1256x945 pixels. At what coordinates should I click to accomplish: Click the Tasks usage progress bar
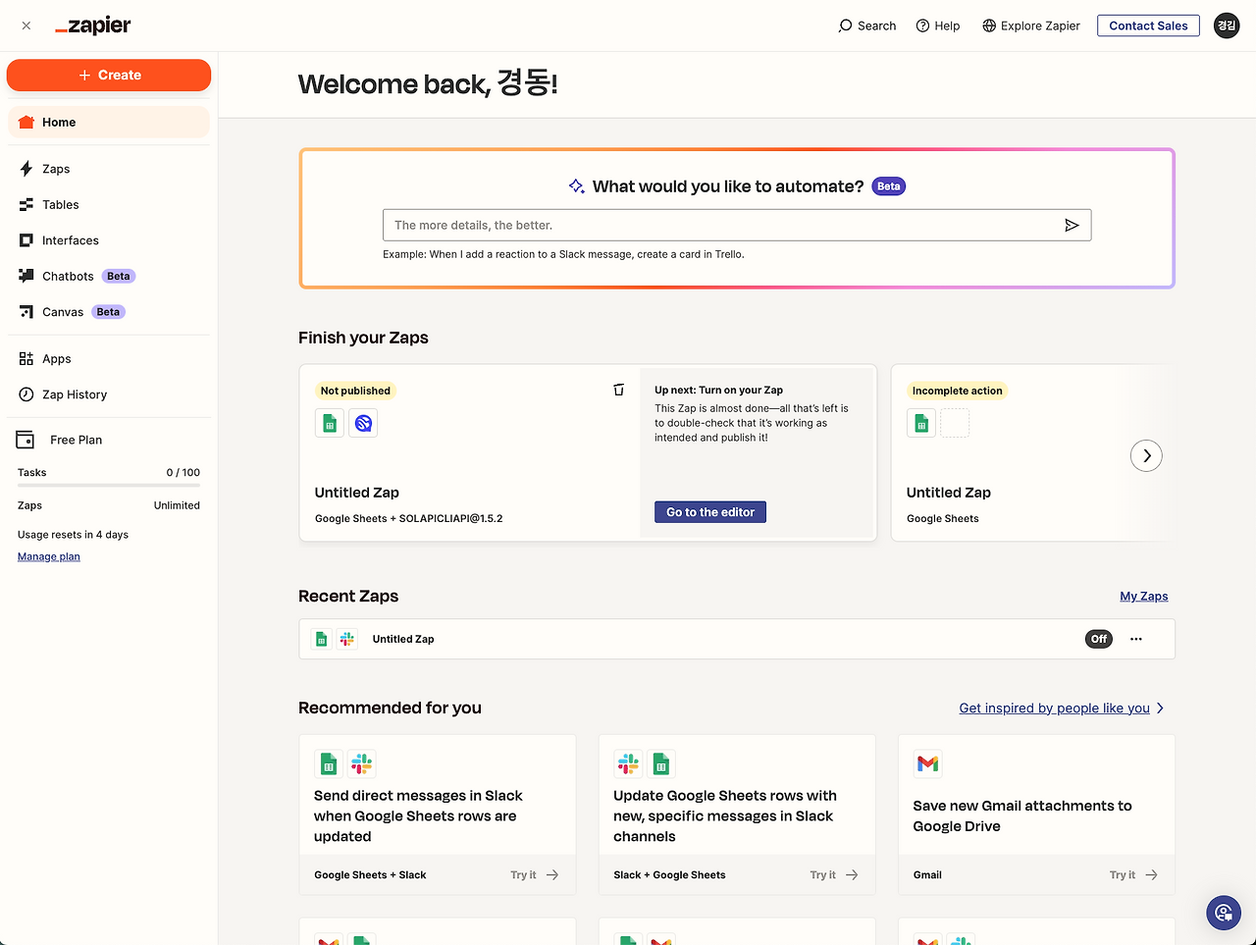point(109,485)
